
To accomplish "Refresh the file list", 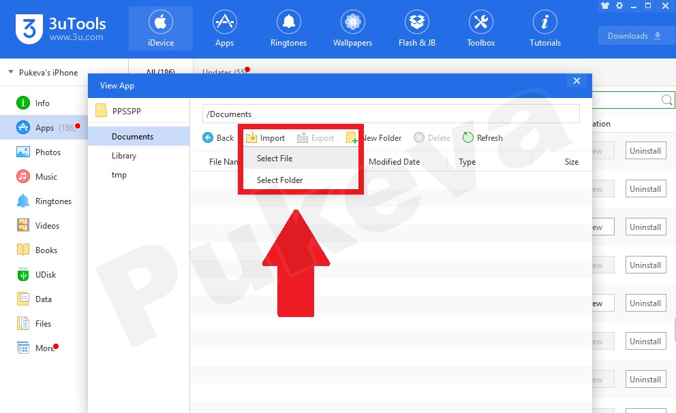I will pos(482,138).
